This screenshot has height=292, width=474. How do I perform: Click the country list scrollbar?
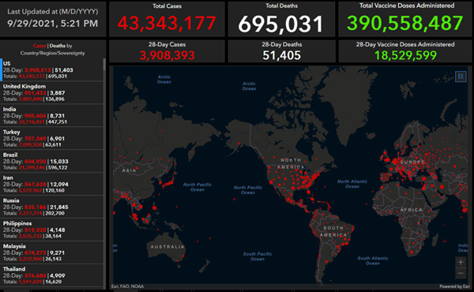(x=104, y=174)
